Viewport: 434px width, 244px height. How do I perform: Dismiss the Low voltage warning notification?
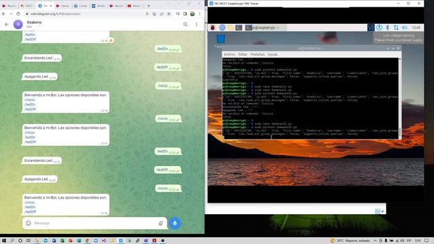tap(398, 38)
